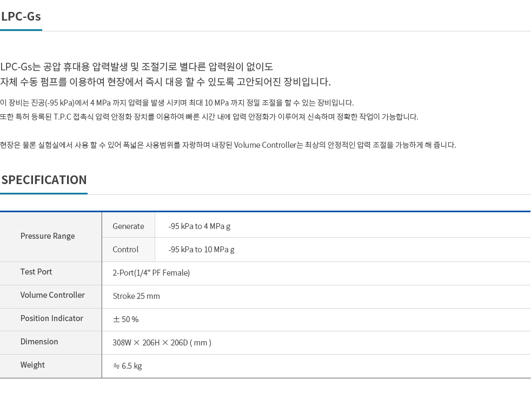
Task: Select the Position Indicator row label
Action: tap(52, 318)
